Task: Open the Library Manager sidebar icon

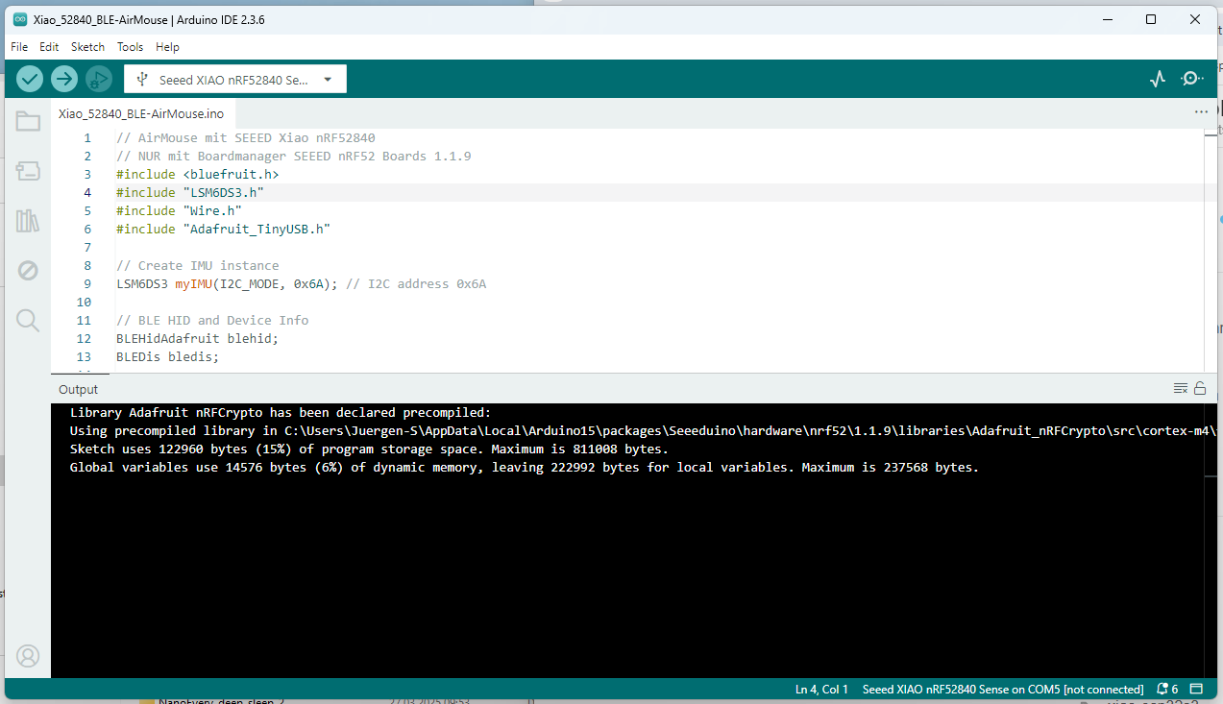Action: (28, 222)
